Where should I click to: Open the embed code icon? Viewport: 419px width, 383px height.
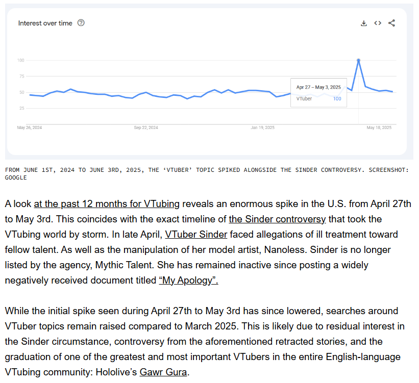378,23
